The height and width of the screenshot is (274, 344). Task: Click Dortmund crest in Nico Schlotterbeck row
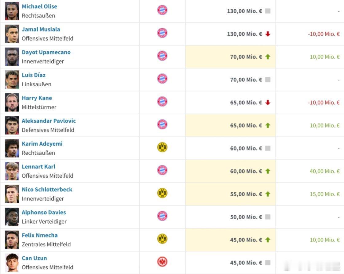tap(162, 193)
